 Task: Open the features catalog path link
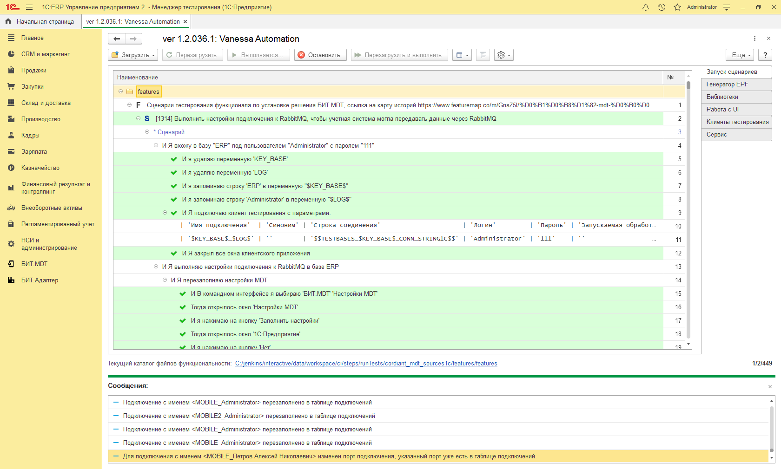[366, 364]
